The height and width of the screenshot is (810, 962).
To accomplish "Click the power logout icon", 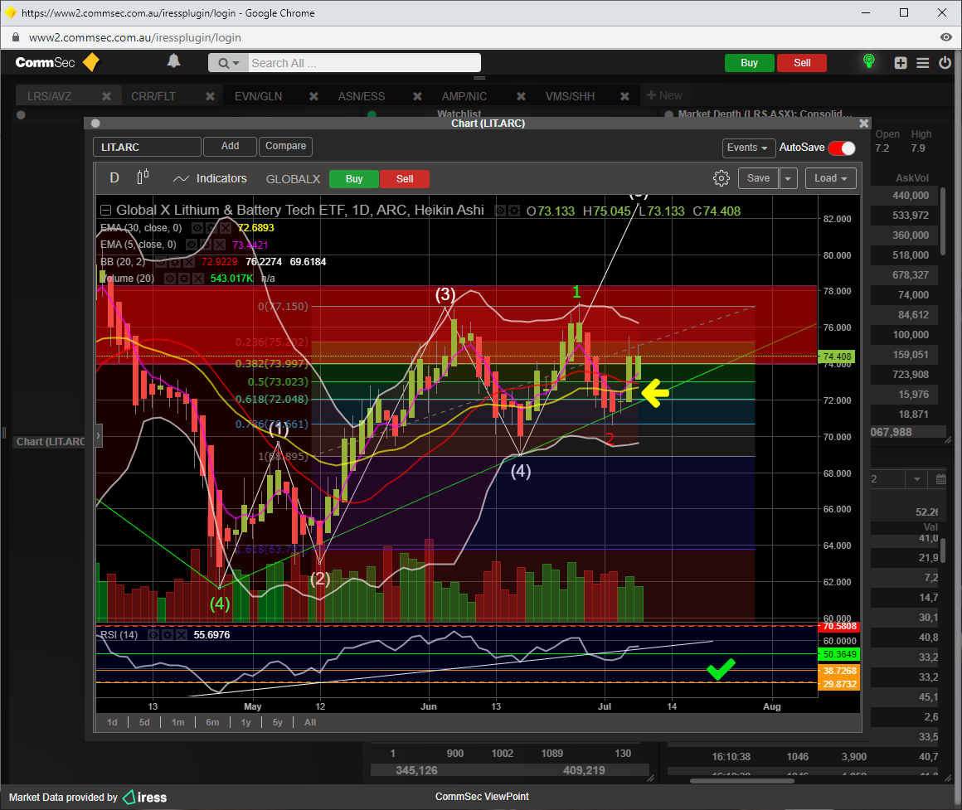I will pos(945,63).
